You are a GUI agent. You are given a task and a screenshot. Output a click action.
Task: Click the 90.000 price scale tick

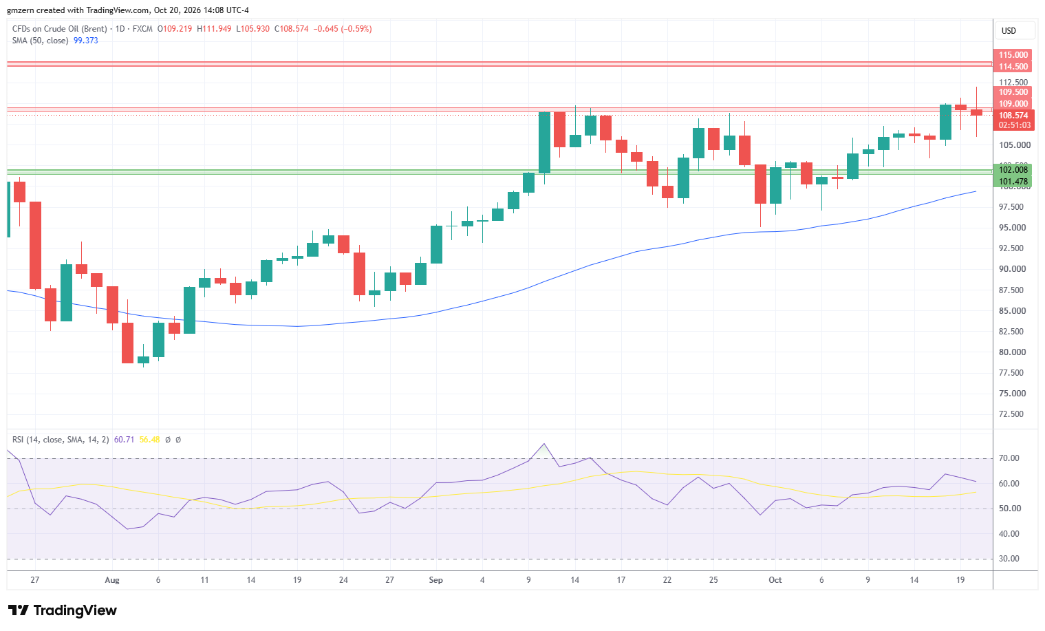1013,269
